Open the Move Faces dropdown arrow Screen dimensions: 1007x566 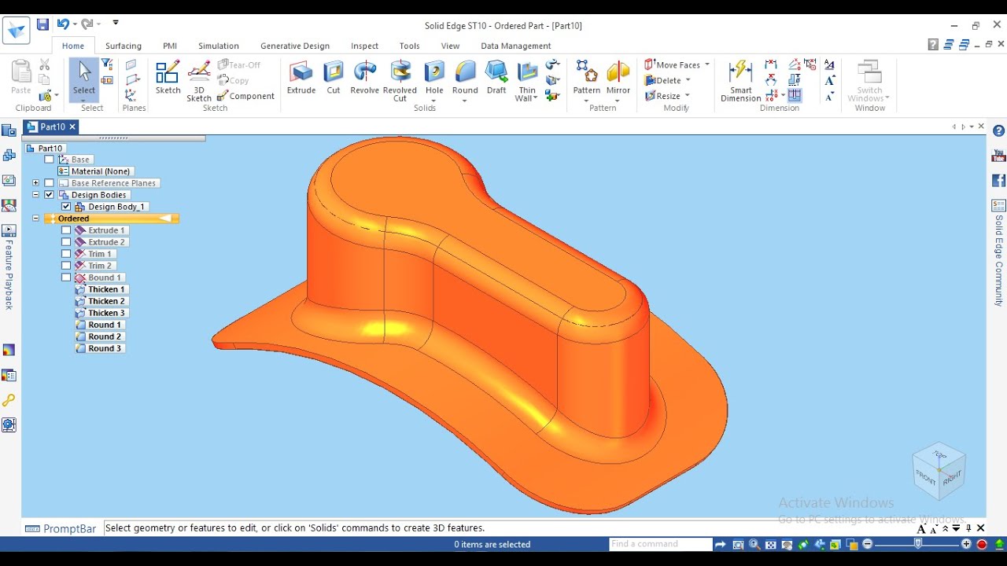point(707,64)
